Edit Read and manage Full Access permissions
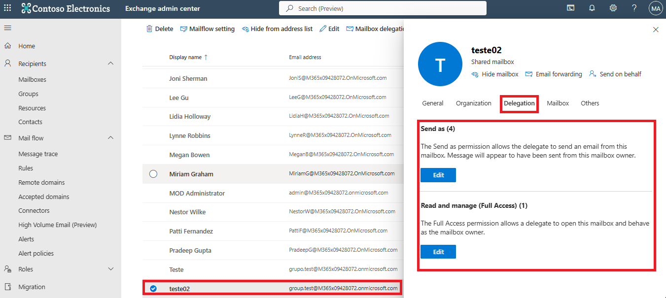666x298 pixels. point(438,252)
